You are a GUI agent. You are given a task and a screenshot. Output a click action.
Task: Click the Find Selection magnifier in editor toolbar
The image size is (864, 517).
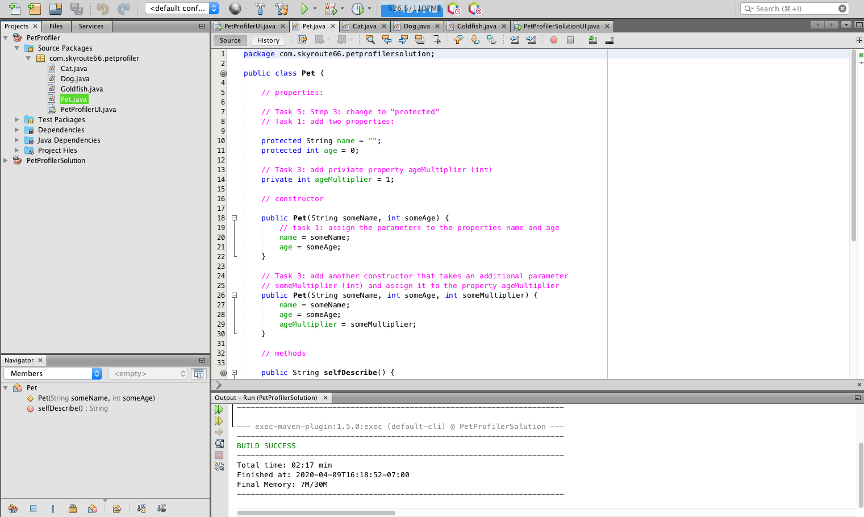point(370,40)
